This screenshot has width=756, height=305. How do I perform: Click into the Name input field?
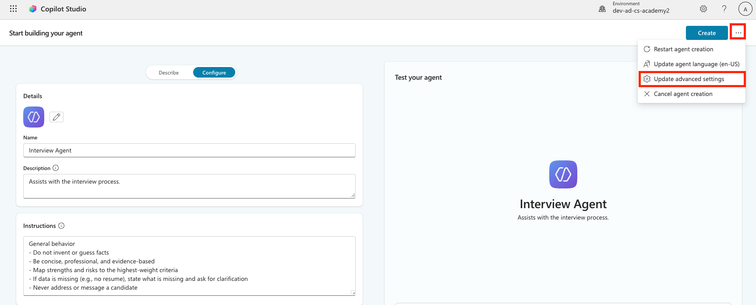(x=189, y=150)
